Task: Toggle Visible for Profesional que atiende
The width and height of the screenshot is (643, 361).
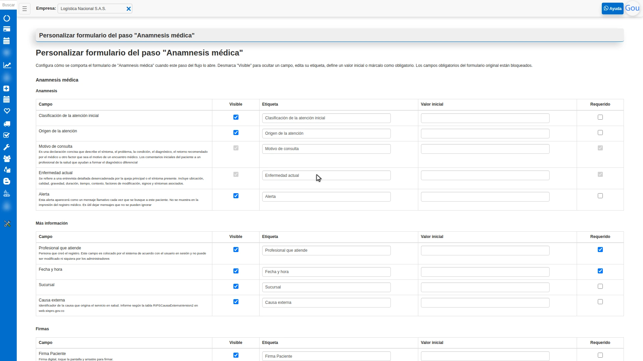Action: tap(236, 250)
